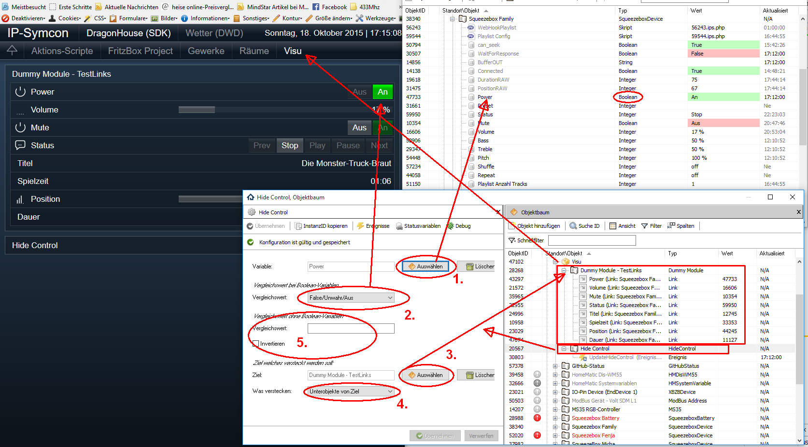Open the Aktions-Scripte tab
Viewport: 808px width, 447px height.
coord(62,51)
